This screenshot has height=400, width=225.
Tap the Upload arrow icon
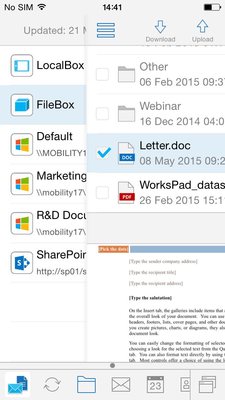click(x=202, y=26)
